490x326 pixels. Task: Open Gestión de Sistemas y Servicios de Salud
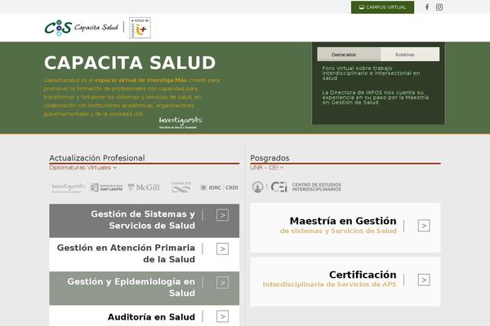point(145,221)
